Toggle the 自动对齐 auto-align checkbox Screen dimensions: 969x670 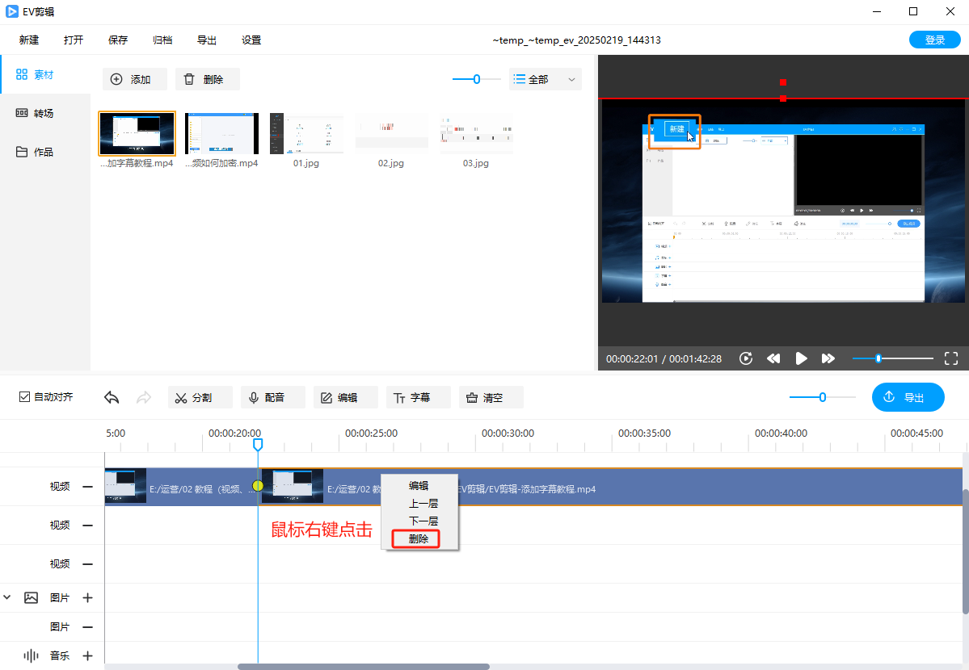[x=25, y=397]
